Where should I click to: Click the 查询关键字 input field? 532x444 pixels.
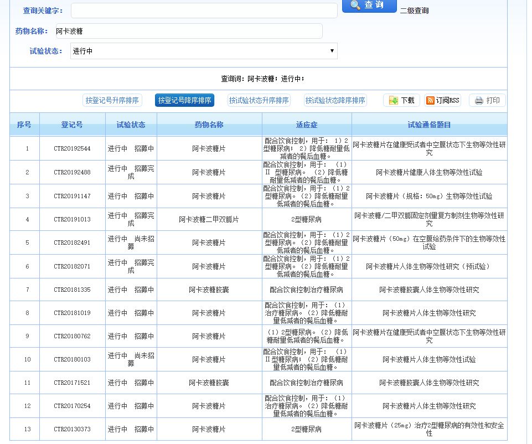coord(204,11)
